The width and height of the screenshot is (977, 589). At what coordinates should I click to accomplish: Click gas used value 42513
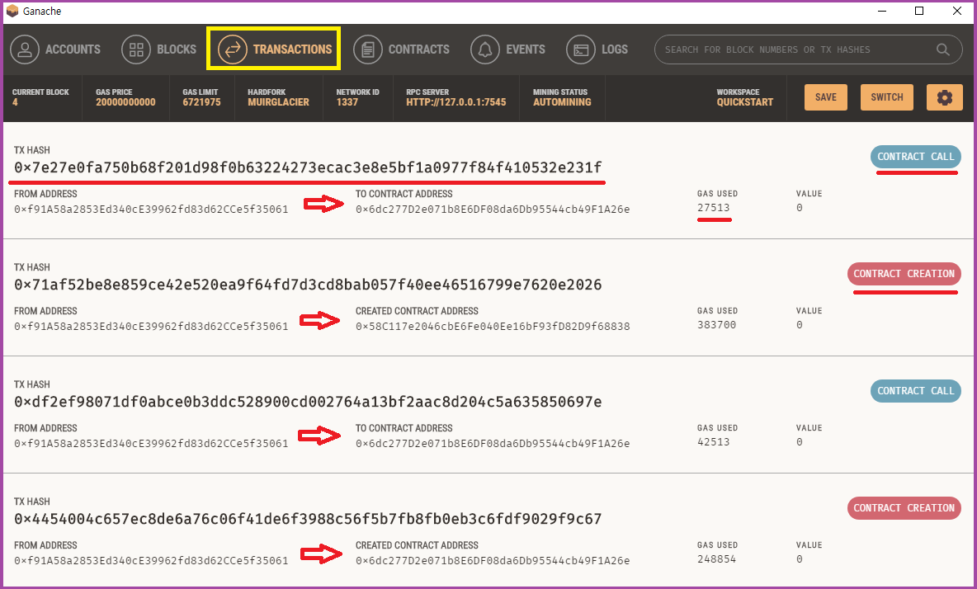click(x=714, y=442)
